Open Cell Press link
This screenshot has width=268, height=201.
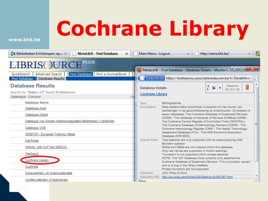(32, 141)
